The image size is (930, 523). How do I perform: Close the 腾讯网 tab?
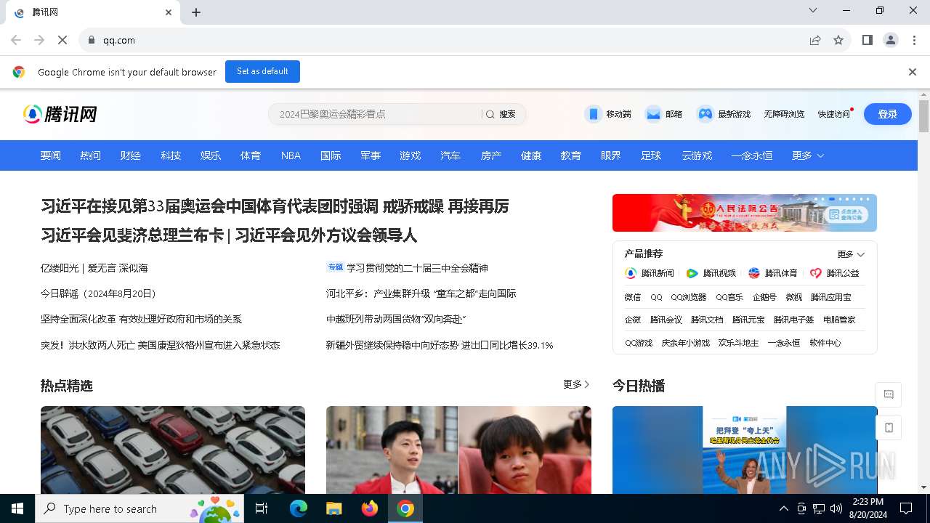(169, 12)
